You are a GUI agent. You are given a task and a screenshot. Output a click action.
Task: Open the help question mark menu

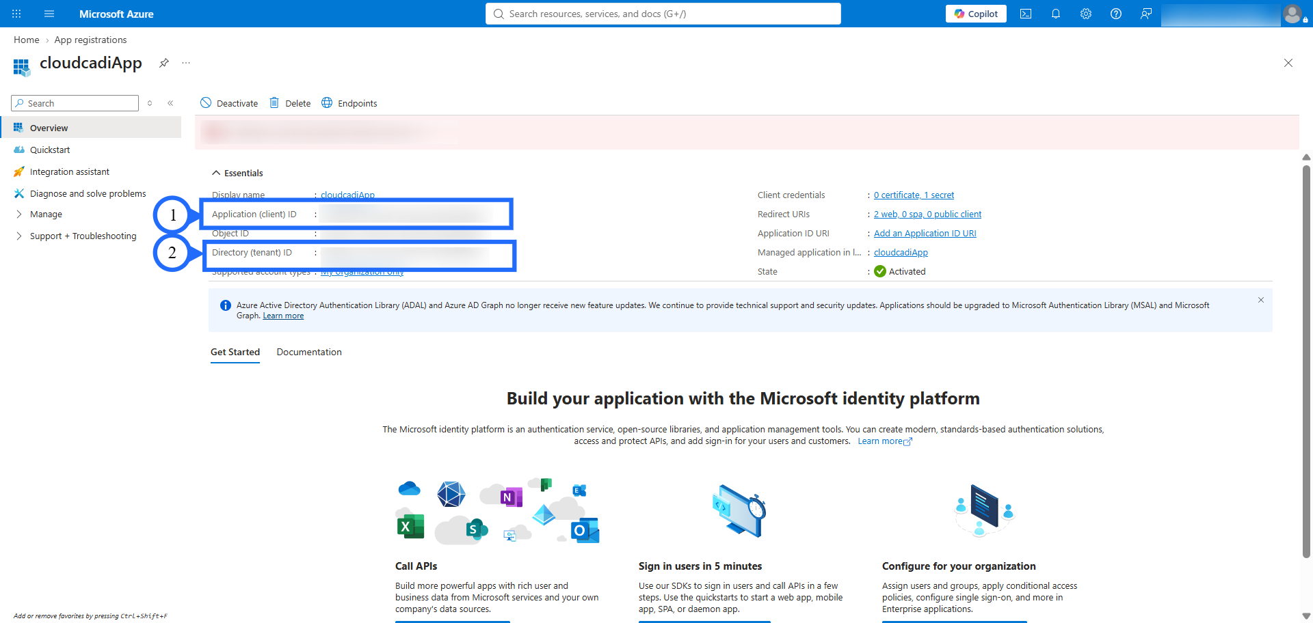coord(1116,14)
